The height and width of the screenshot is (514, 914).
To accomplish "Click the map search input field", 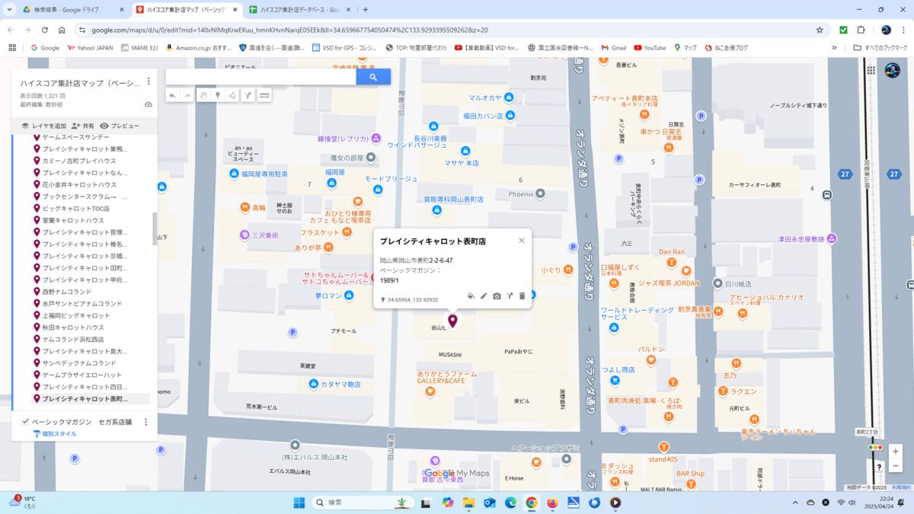I will click(261, 77).
